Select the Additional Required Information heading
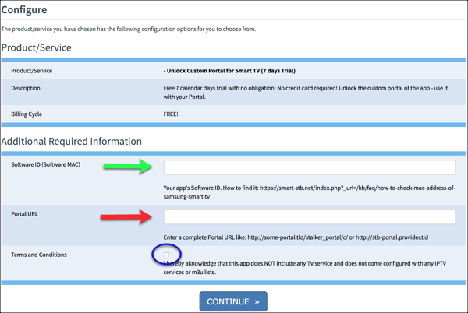This screenshot has width=468, height=313. coord(71,142)
